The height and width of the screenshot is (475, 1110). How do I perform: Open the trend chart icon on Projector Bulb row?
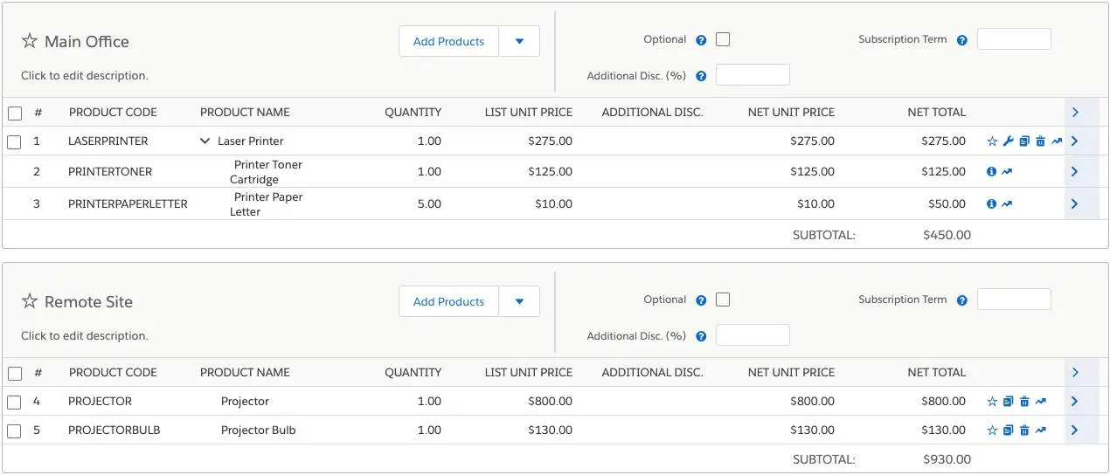[1040, 430]
